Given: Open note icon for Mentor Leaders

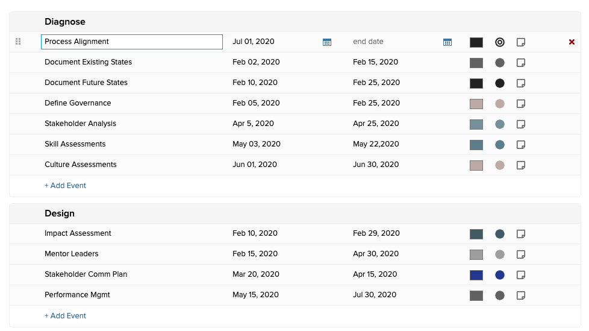Looking at the screenshot, I should [520, 254].
